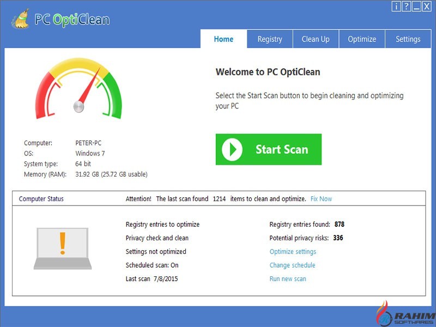Click the Change schedule link
Image resolution: width=436 pixels, height=327 pixels.
click(292, 265)
